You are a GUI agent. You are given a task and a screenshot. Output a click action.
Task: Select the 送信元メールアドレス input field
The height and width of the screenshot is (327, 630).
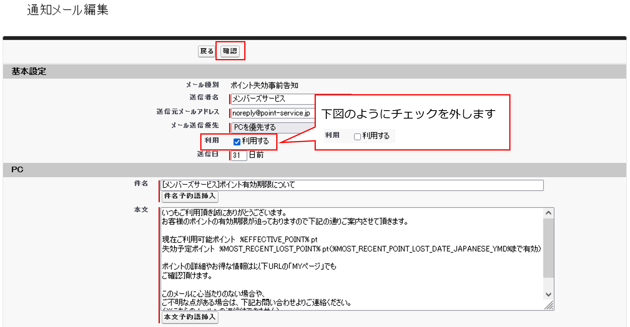click(x=273, y=113)
